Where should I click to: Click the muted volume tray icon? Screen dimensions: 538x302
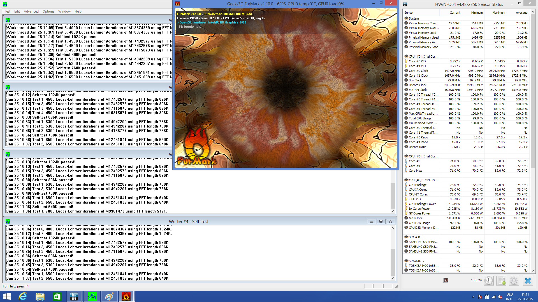pyautogui.click(x=500, y=297)
